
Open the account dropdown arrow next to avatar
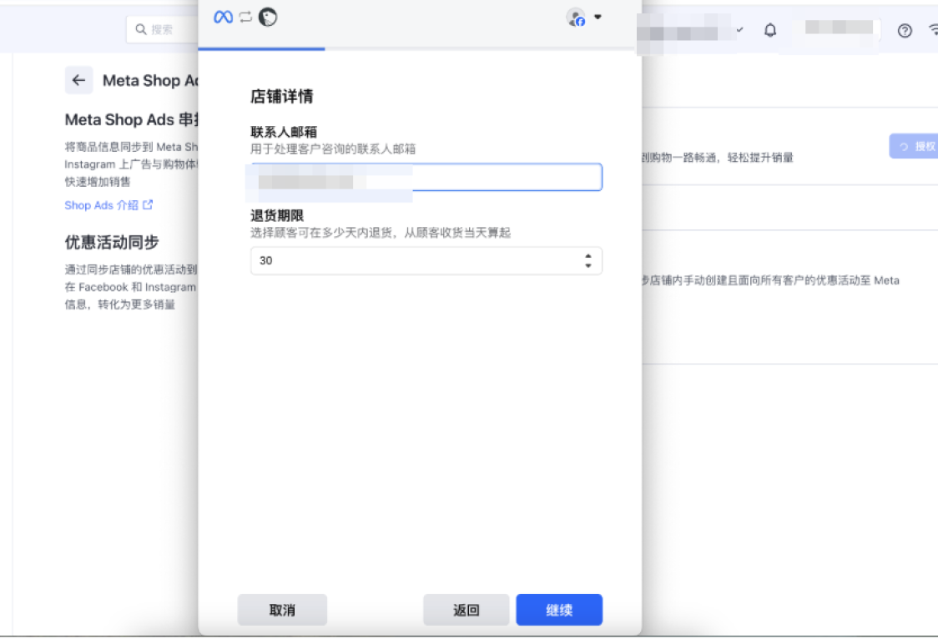pyautogui.click(x=598, y=17)
